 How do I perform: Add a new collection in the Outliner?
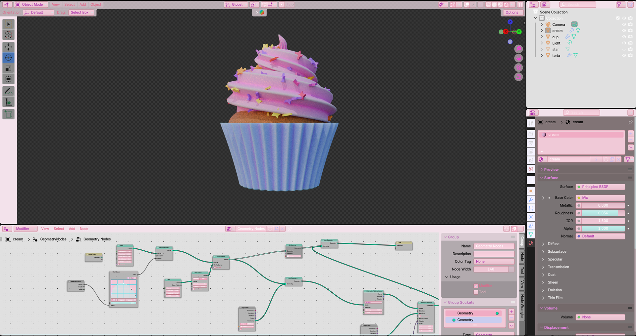pyautogui.click(x=631, y=5)
